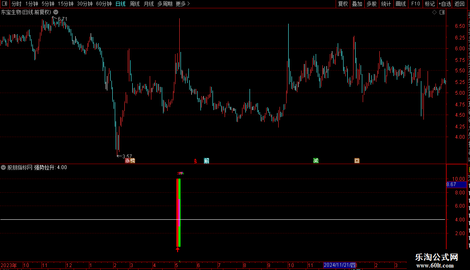Click the 2024/11/21/四 date marker
The height and width of the screenshot is (270, 470).
tap(339, 265)
